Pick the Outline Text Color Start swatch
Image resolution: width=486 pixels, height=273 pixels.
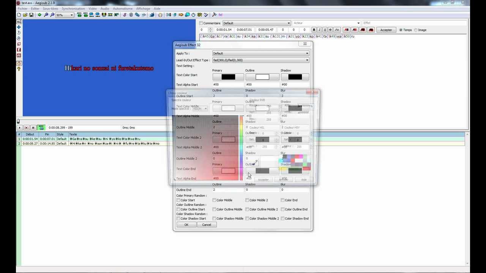click(x=262, y=77)
